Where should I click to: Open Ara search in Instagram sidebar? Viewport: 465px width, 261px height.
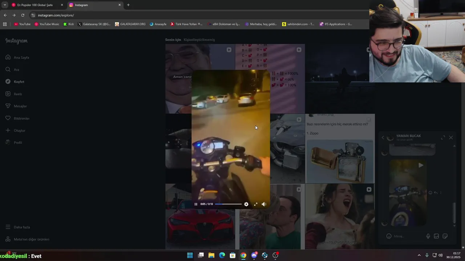pyautogui.click(x=12, y=70)
